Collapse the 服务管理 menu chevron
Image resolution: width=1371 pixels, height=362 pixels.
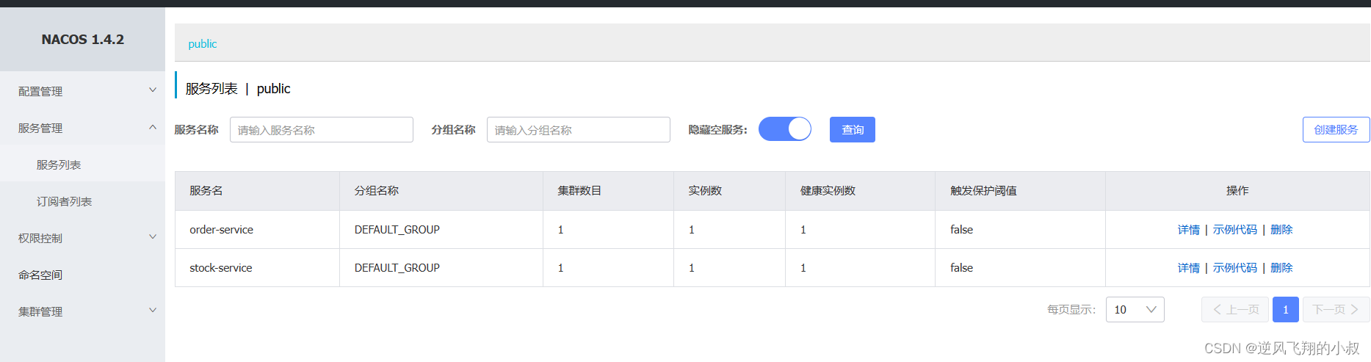153,127
